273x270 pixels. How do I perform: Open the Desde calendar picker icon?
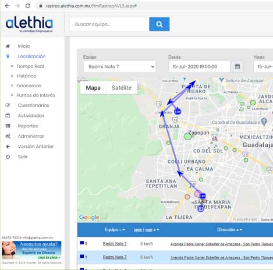(x=237, y=66)
